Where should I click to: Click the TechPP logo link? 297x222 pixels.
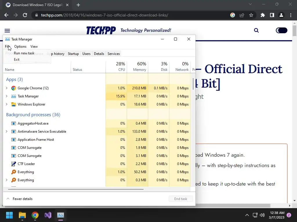tap(101, 30)
